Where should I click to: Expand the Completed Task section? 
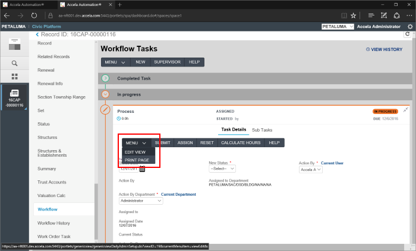pos(106,78)
